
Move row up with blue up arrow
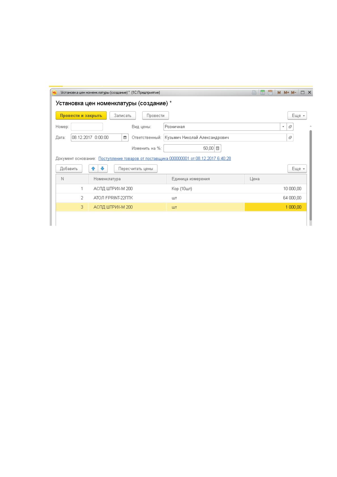point(93,169)
